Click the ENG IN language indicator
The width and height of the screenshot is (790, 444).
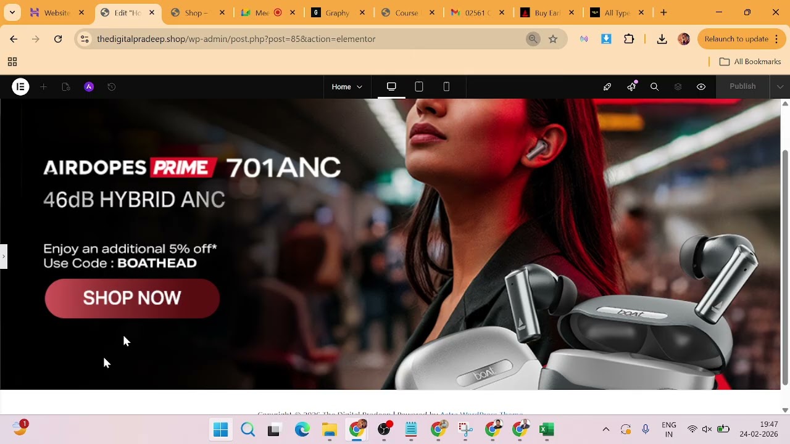click(x=669, y=429)
